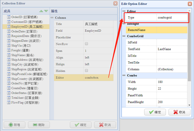194x131 pixels.
Task: Click the OrderDate column icon
Action: [8, 31]
